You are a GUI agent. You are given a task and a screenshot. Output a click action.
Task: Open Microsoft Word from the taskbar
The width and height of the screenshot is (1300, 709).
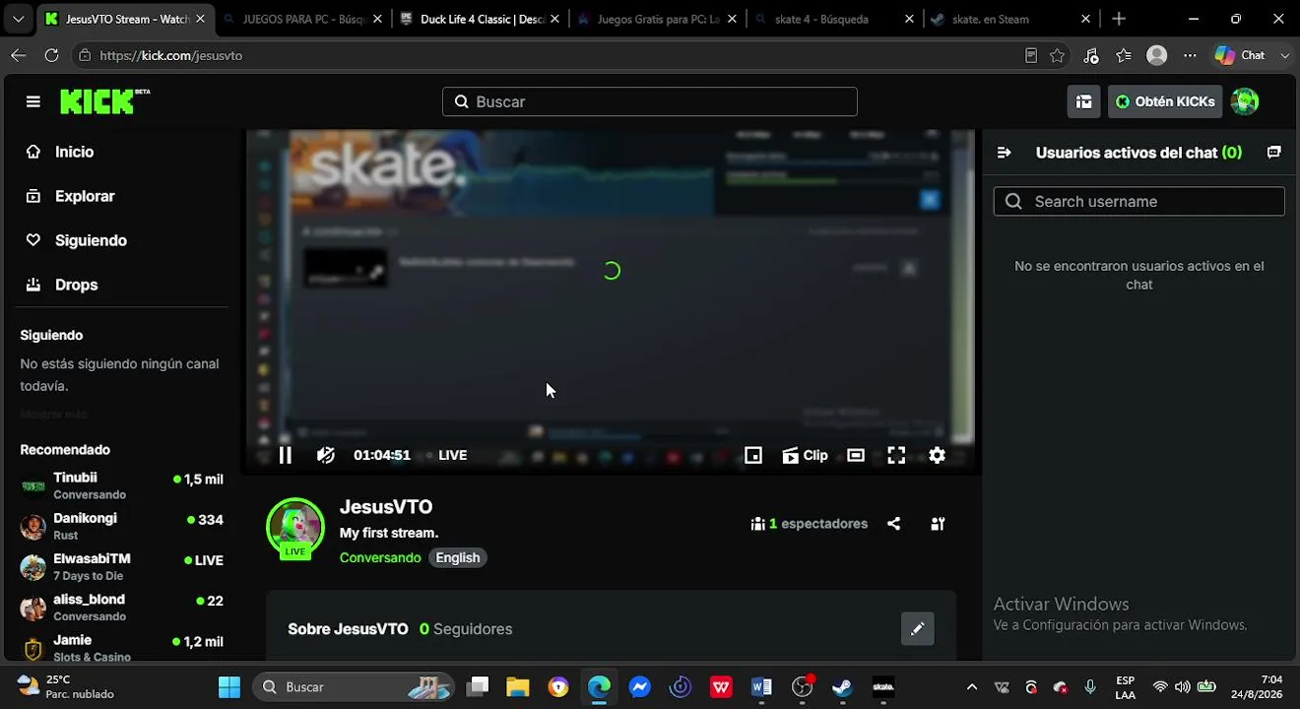pos(761,686)
